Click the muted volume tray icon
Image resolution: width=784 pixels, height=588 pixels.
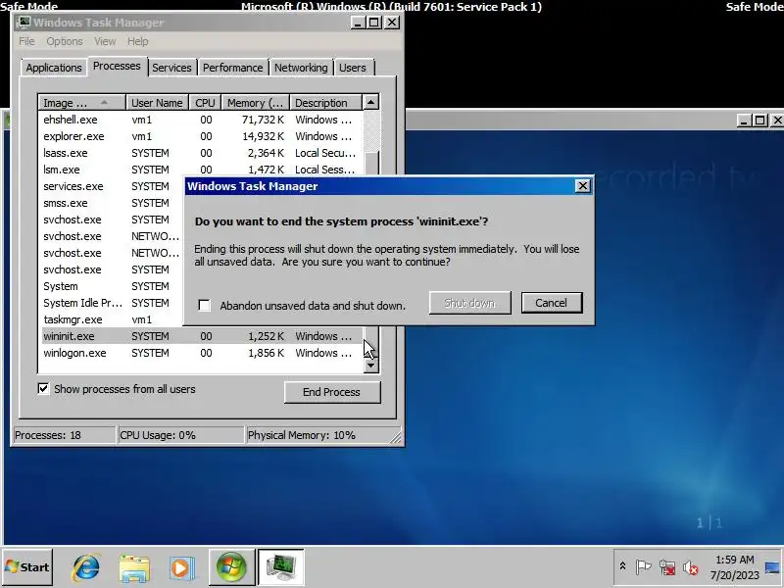691,567
